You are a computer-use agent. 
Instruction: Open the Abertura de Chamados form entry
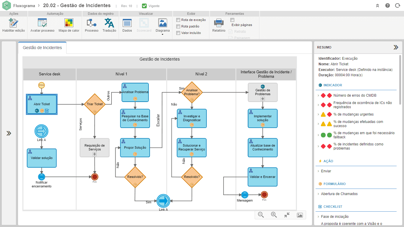point(339,194)
